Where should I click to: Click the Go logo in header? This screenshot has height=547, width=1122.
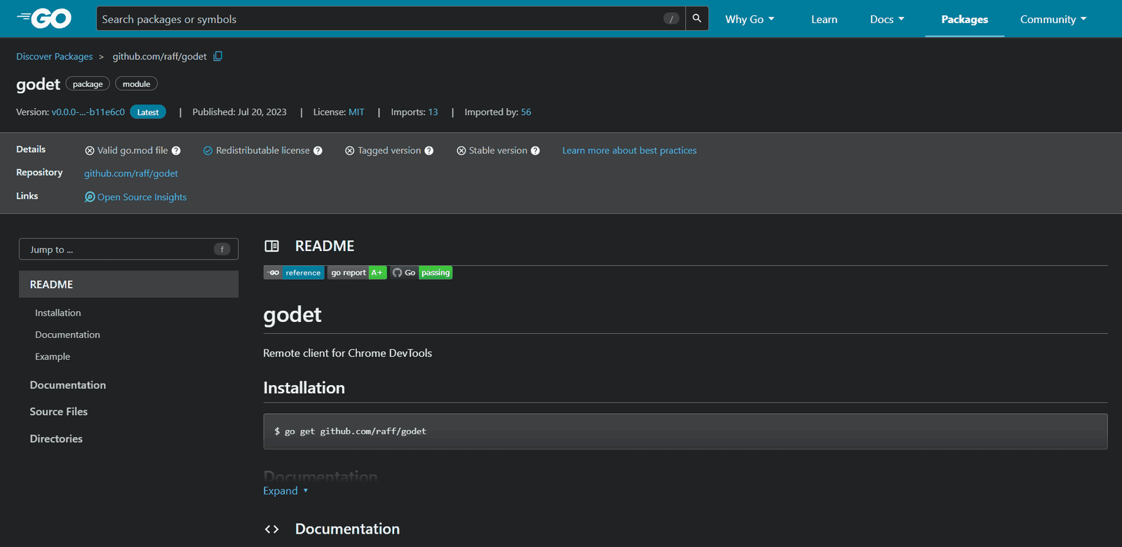(44, 19)
